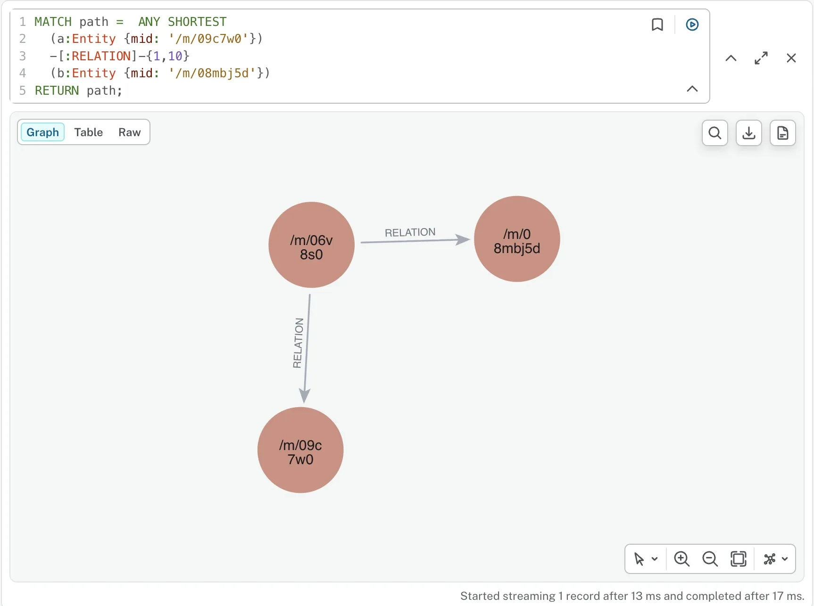814x606 pixels.
Task: Bookmark the query as favorite
Action: 657,25
